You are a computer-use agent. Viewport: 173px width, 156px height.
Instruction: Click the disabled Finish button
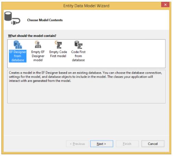click(127, 144)
